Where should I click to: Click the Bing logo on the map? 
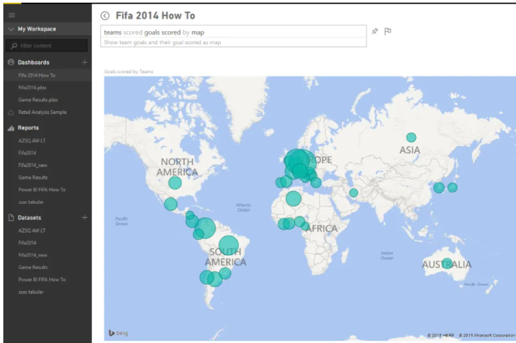pos(118,333)
